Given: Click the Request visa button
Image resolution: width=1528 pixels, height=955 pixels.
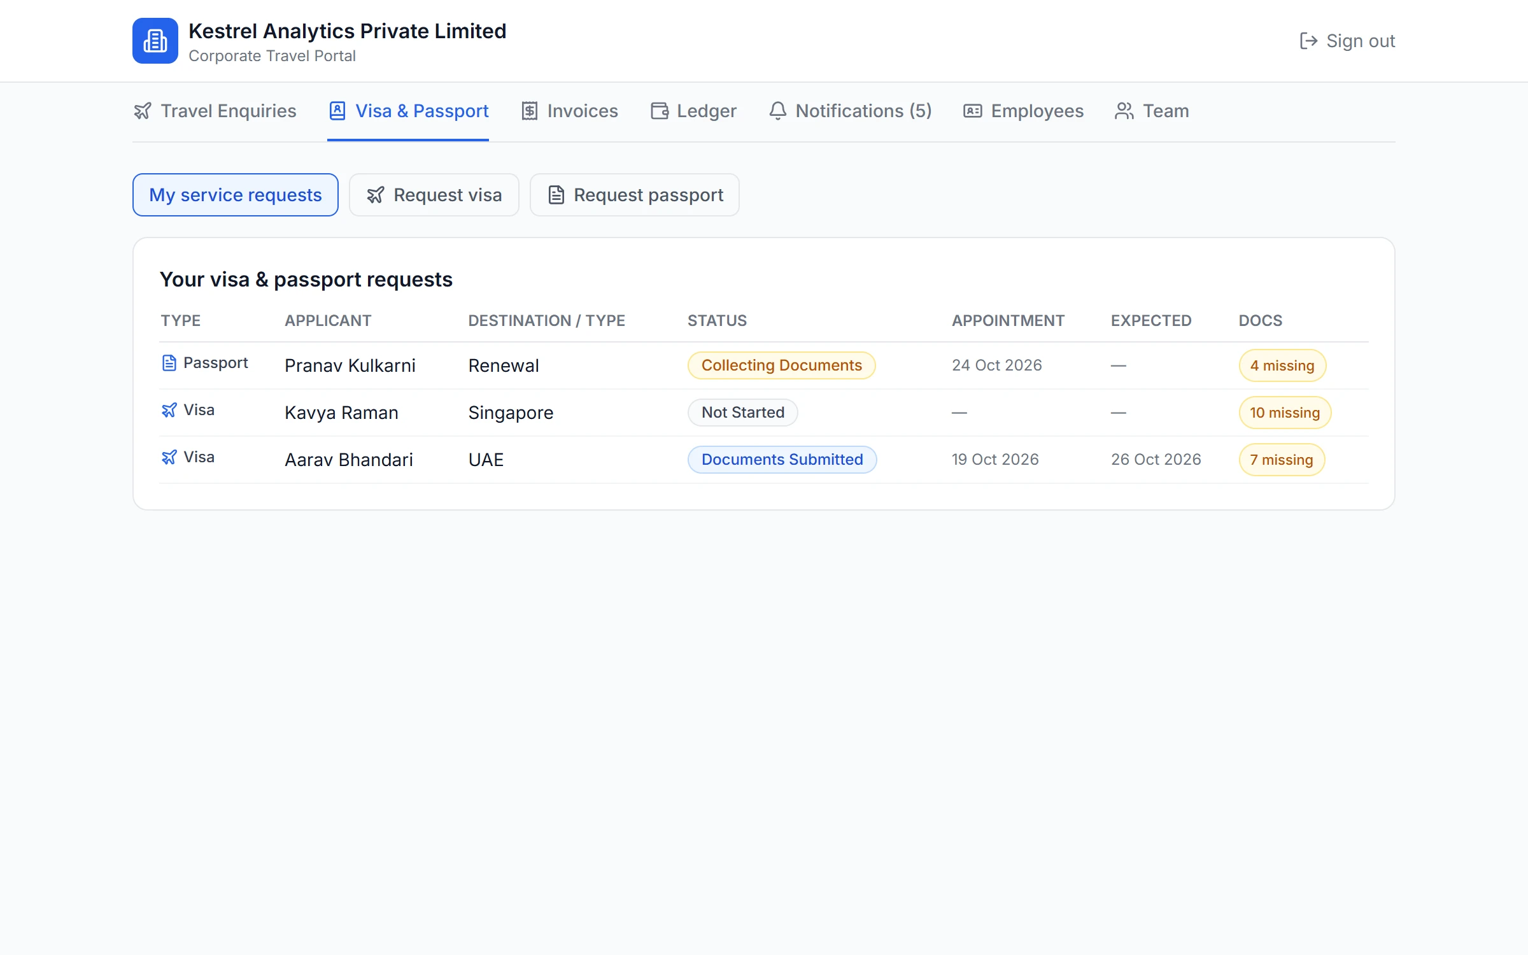Looking at the screenshot, I should pos(434,195).
